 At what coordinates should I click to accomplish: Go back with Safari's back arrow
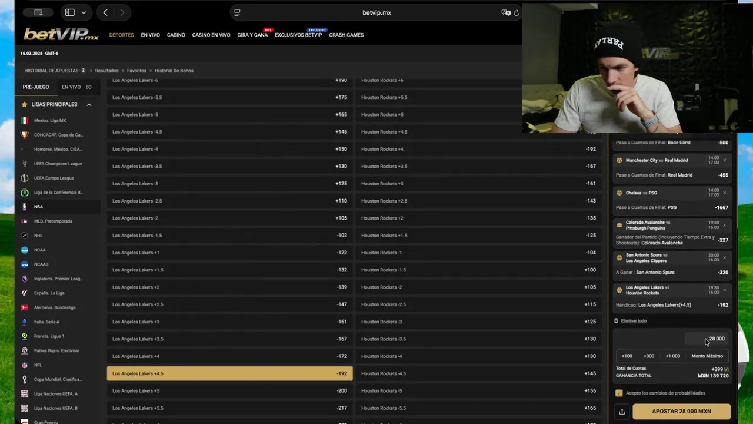pyautogui.click(x=105, y=12)
